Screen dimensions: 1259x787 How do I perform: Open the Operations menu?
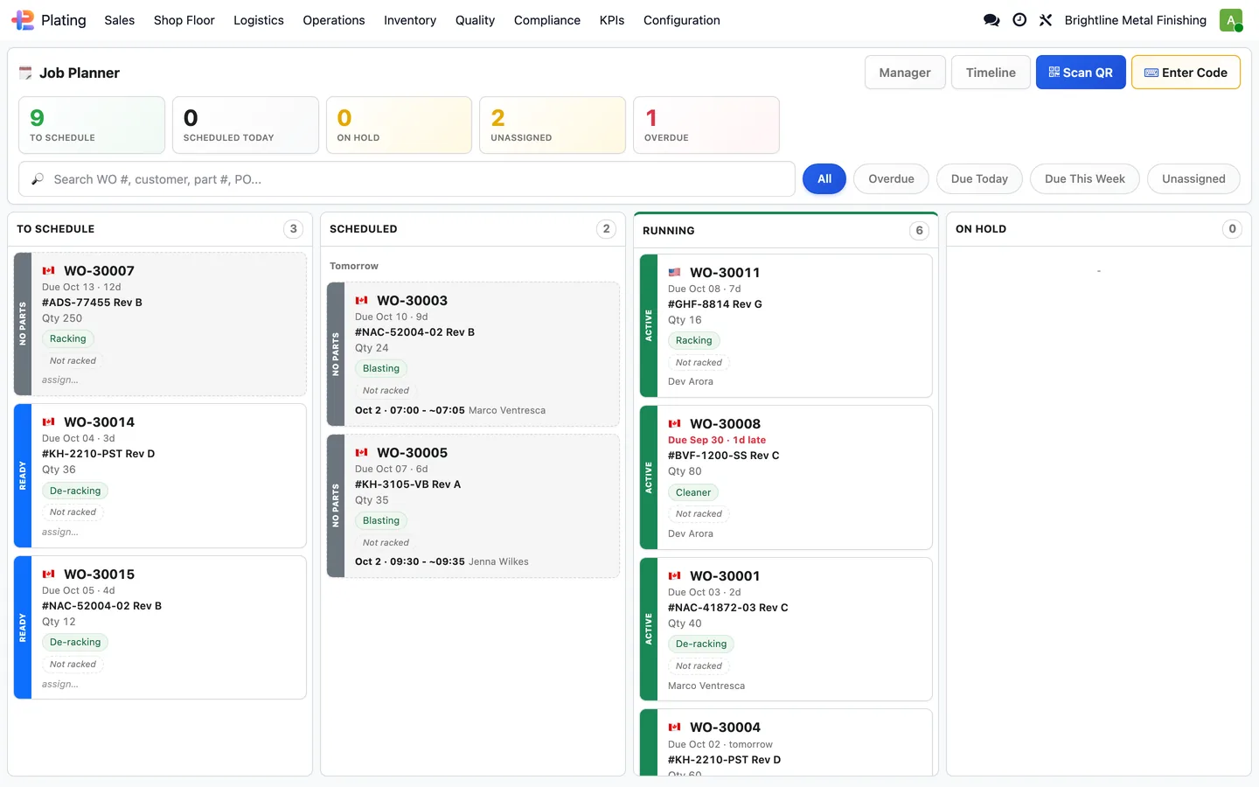334,20
